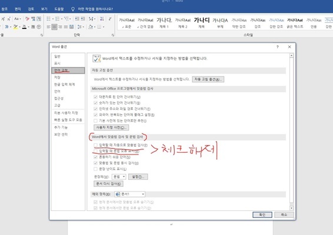Apply the black font color button

point(25,27)
